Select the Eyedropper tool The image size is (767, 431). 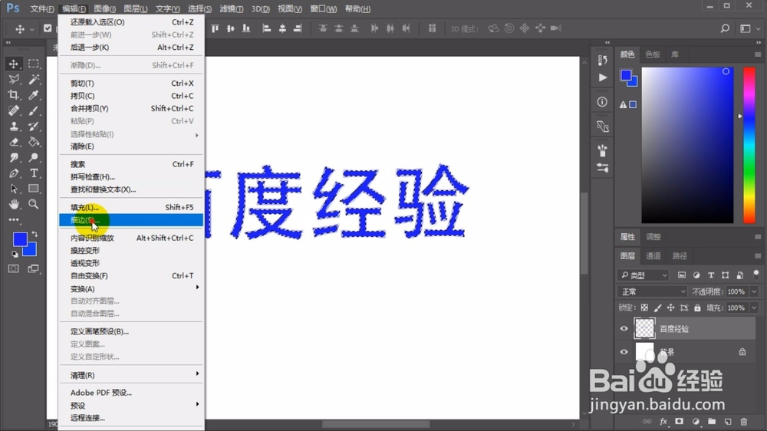[33, 95]
